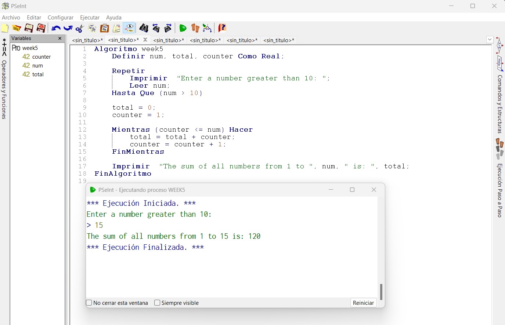
Task: Start step-by-step execution with the footprints toolbar icon
Action: click(195, 28)
